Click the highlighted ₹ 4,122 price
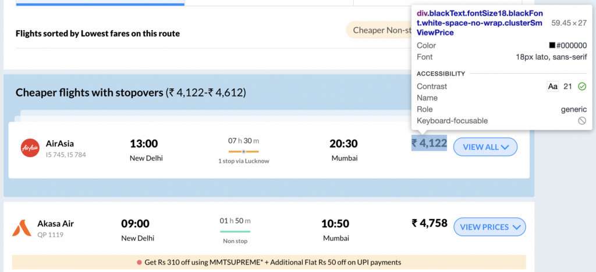 point(429,143)
